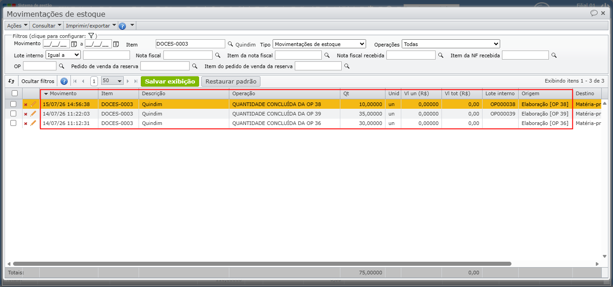
Task: Check the row for QUANTIDADE CONCLUÍDA DA OP 36
Action: 14,123
